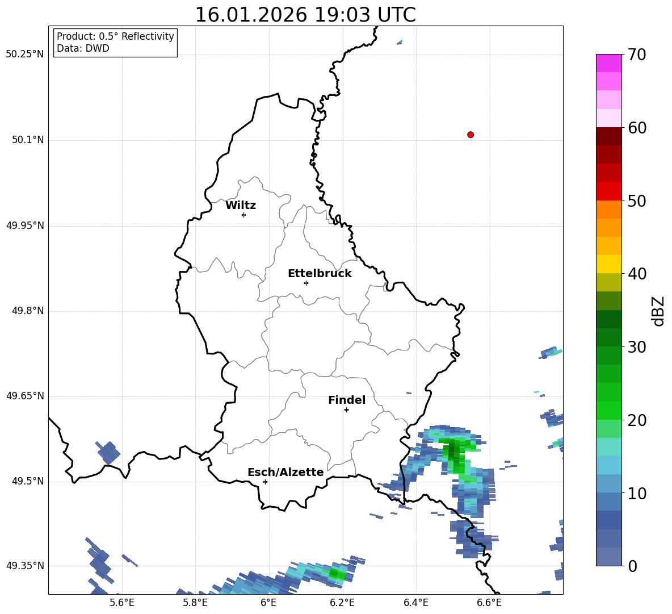Screen dimensions: 672x614
Task: Click the Esch/Alzette city label
Action: pyautogui.click(x=285, y=472)
